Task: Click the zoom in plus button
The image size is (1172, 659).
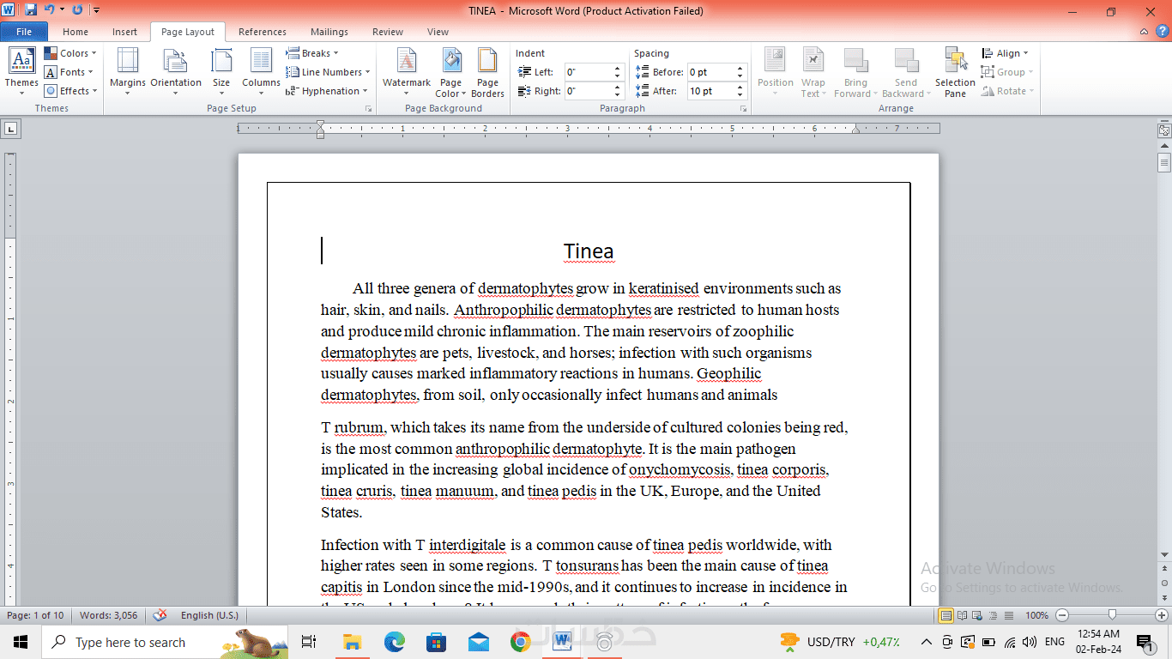Action: click(1161, 615)
